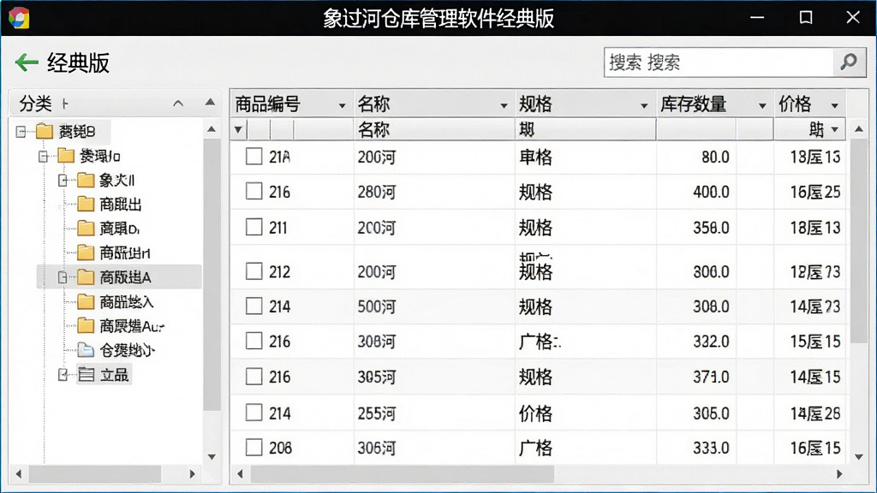Open the 库存数量 column dropdown arrow

pos(761,105)
